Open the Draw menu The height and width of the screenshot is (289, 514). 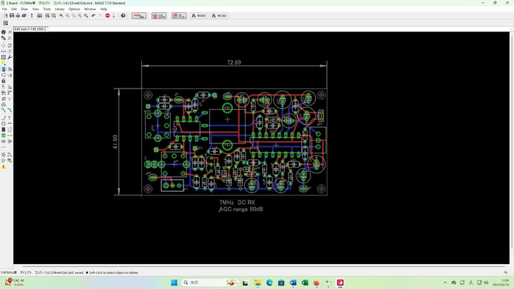24,9
